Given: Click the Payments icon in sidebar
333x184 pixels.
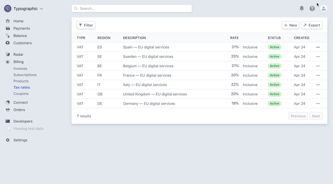Looking at the screenshot, I should [8, 28].
